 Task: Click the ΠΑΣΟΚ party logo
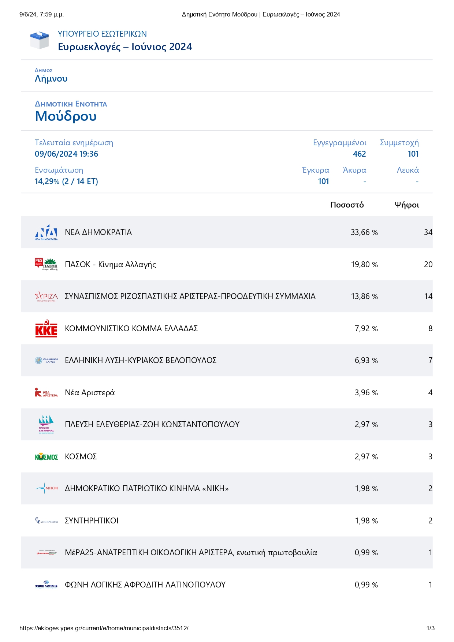(46, 264)
